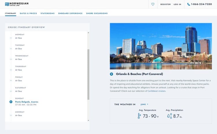Go to the Onboard Experience tab
217x134 pixels.
coord(70,13)
